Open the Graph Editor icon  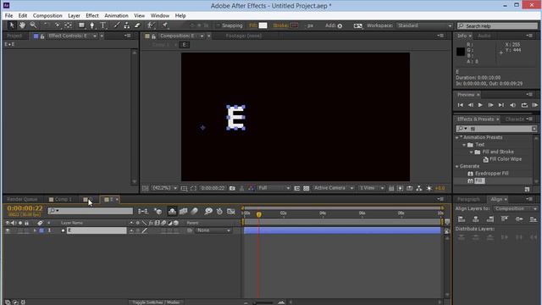click(231, 211)
